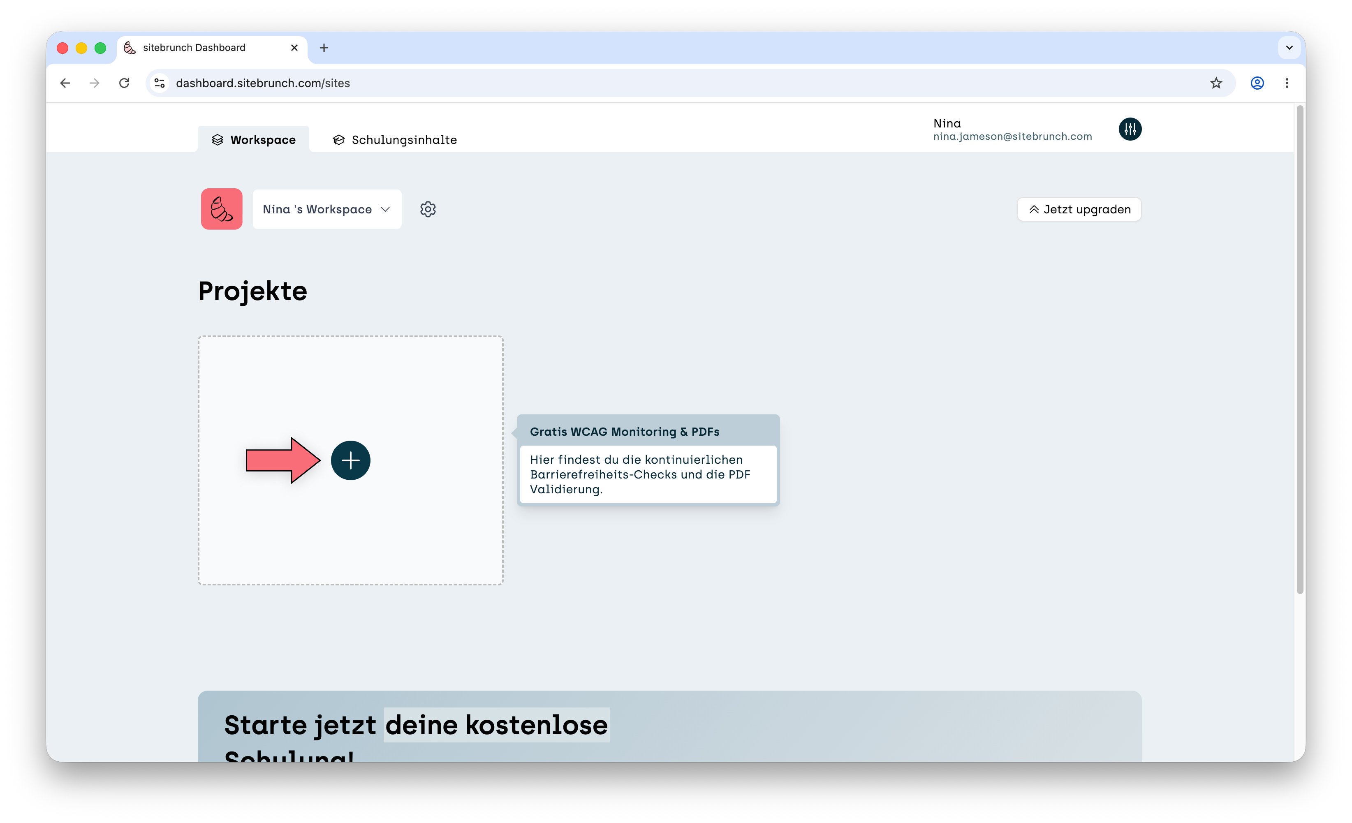
Task: Open a new browser tab
Action: coord(324,48)
